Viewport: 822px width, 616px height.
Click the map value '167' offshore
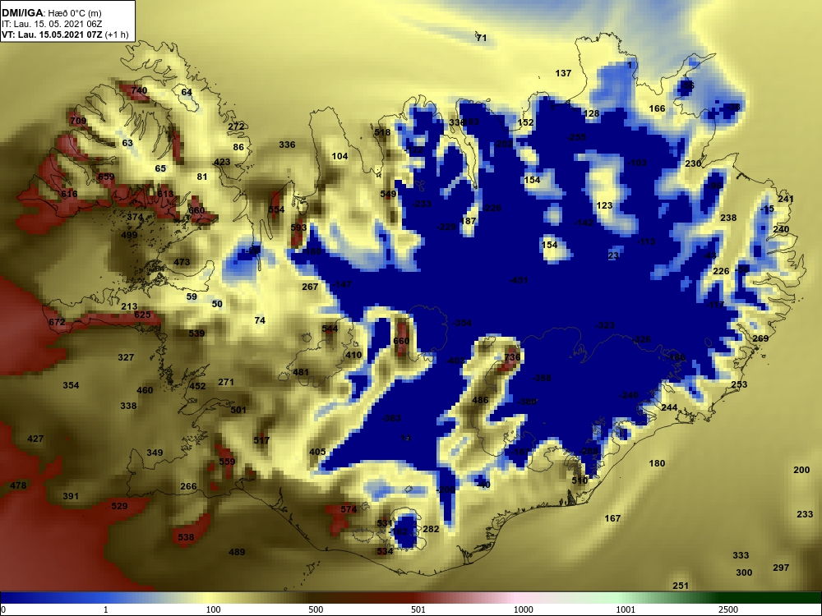(x=612, y=518)
